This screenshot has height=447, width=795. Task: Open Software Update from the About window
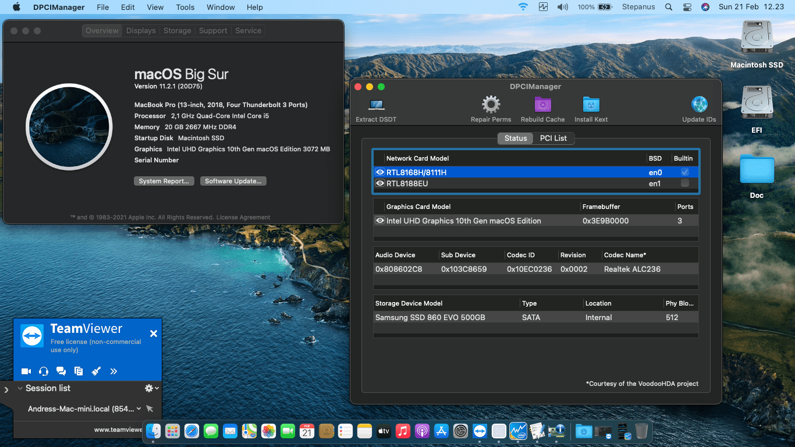pos(233,181)
